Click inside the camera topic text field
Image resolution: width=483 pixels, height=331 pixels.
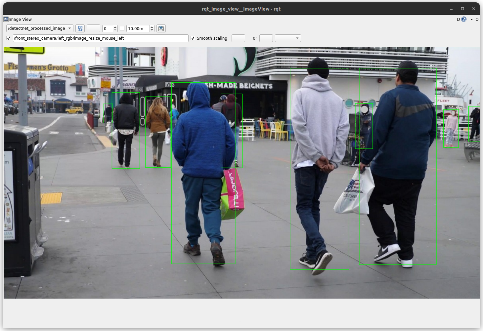click(x=99, y=38)
